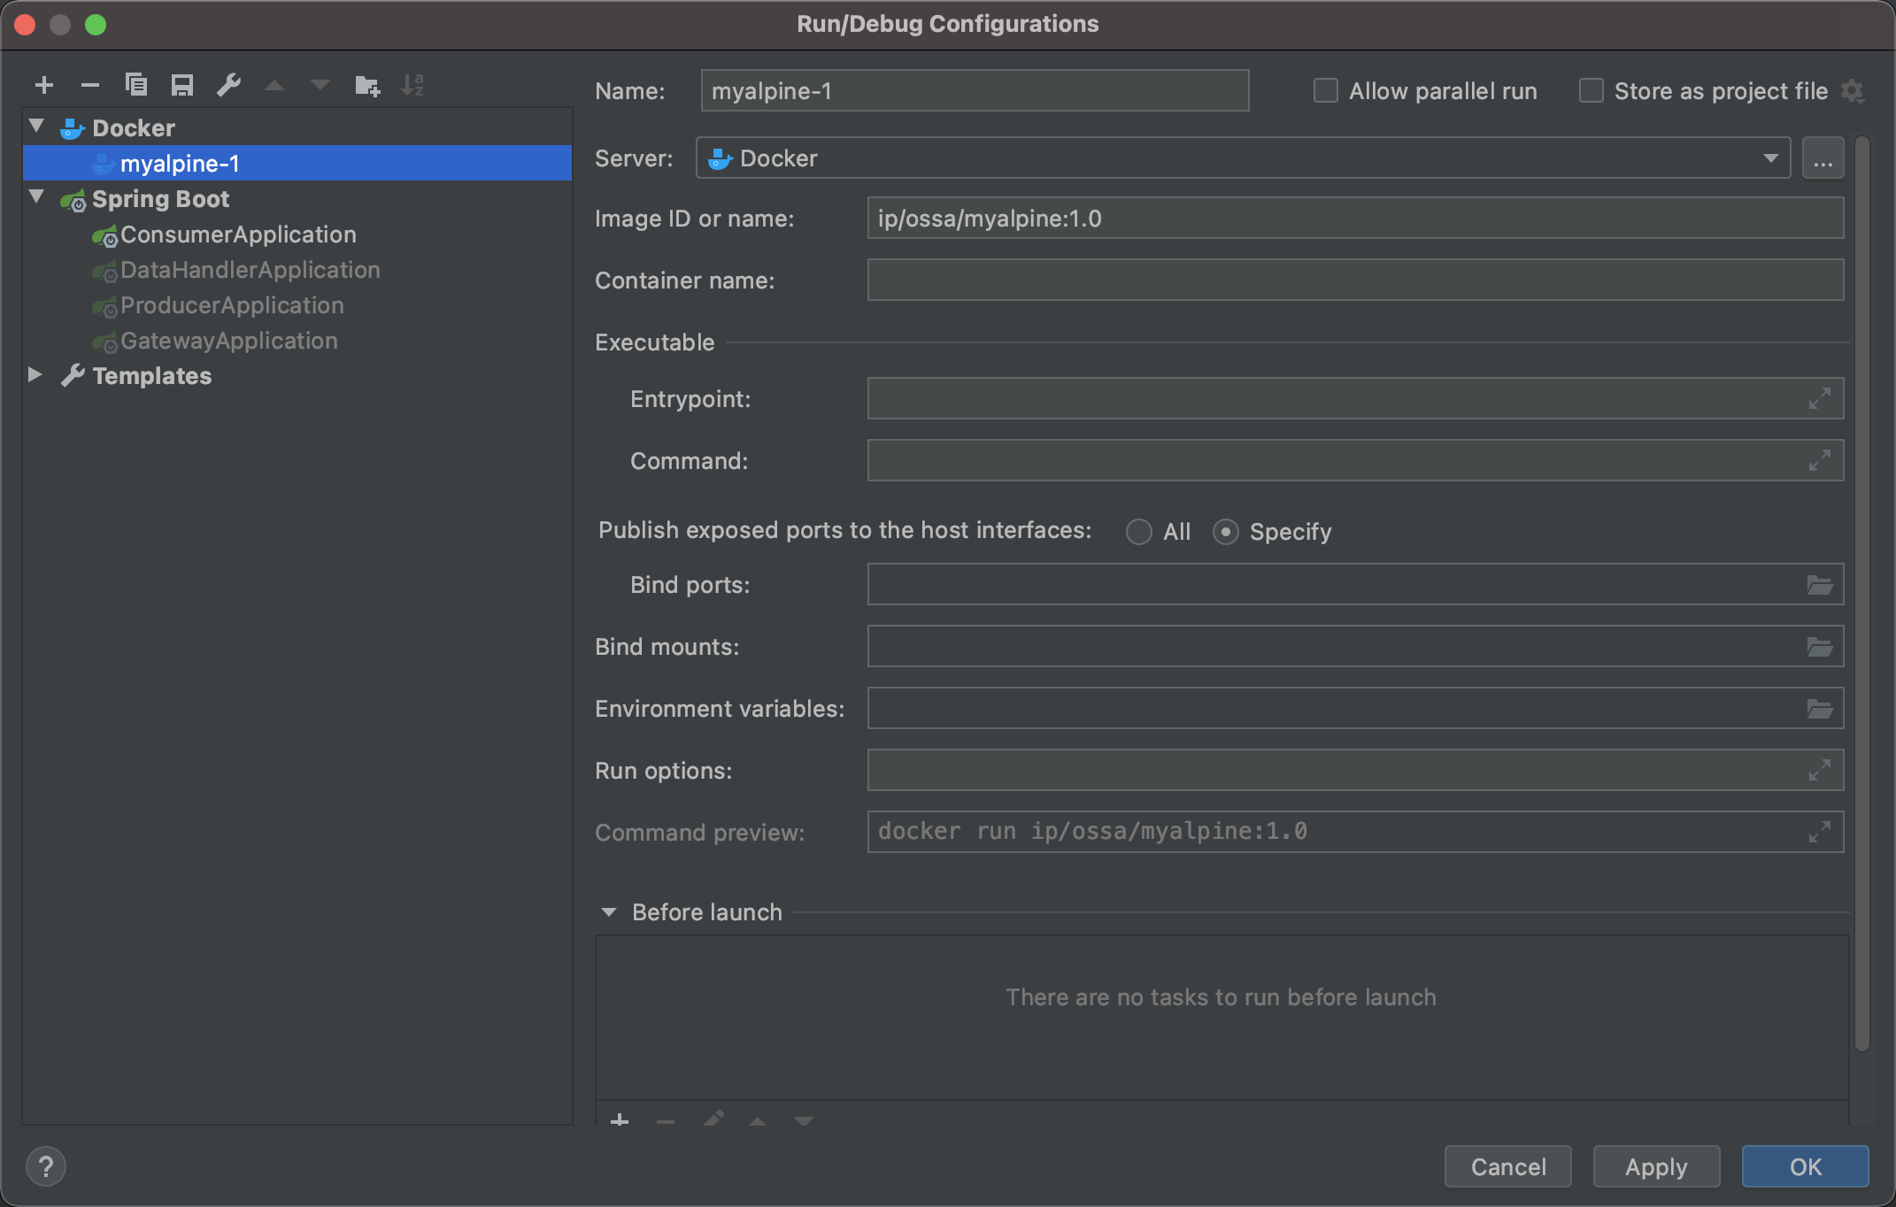1896x1207 pixels.
Task: Click the Name input field
Action: tap(975, 91)
